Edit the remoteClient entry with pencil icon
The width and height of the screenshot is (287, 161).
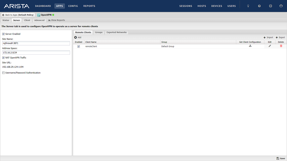(x=270, y=46)
